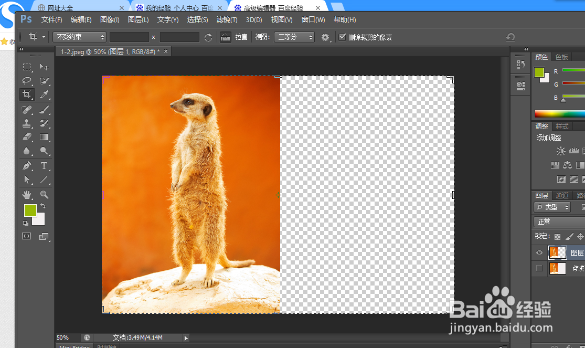Select the Pen tool
Viewport: 585px width, 348px height.
point(26,166)
